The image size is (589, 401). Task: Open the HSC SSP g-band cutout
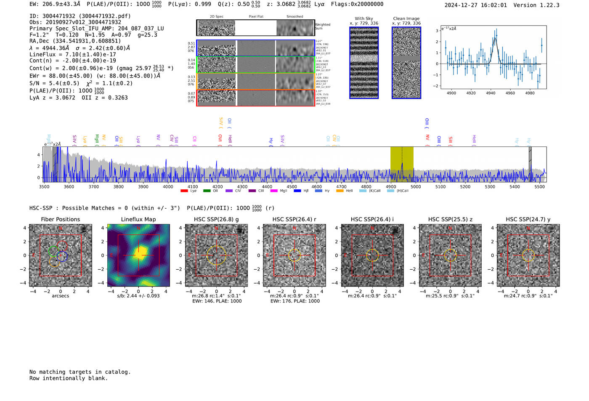coord(216,255)
